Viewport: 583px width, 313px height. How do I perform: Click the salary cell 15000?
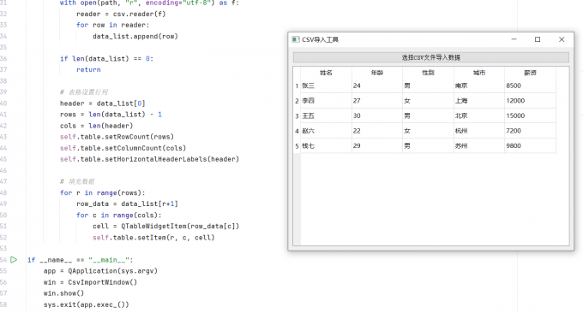tap(530, 115)
